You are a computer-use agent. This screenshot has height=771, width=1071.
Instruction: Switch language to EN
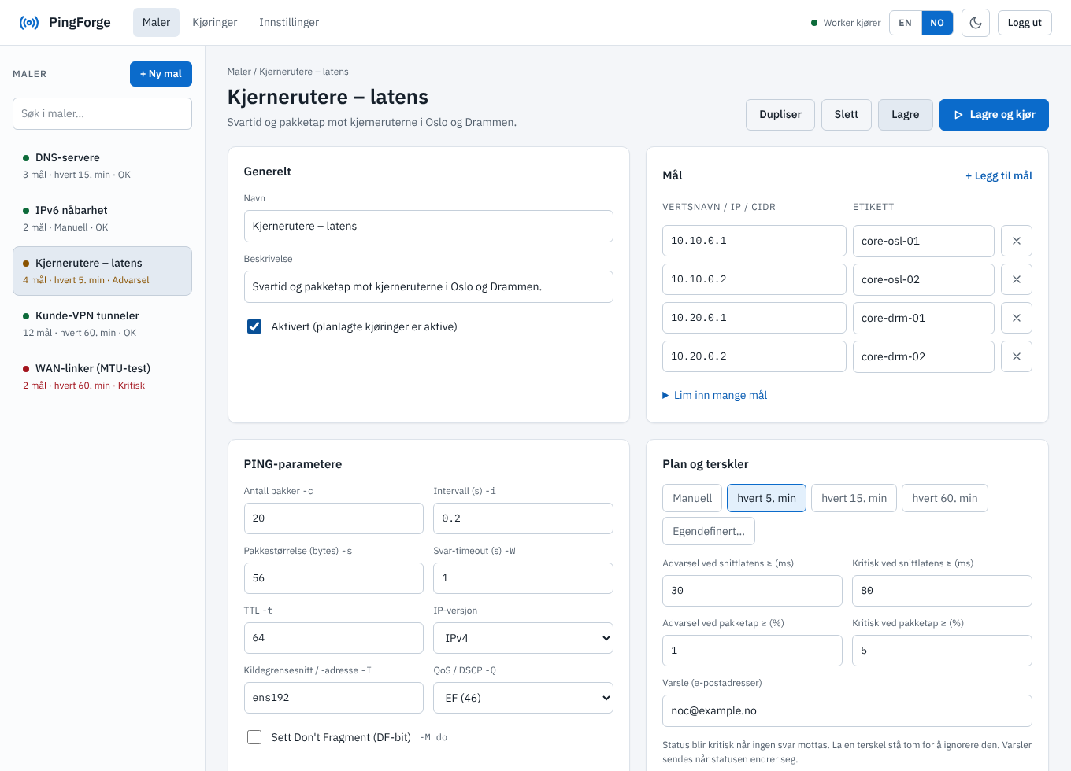click(906, 23)
